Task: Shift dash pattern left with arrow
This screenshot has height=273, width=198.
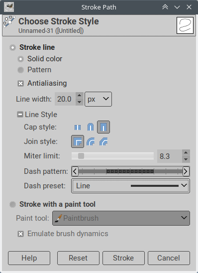Action: tap(75, 171)
